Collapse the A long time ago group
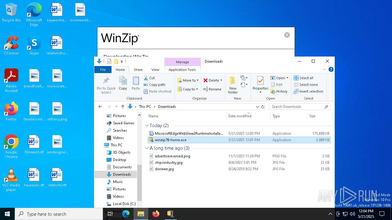This screenshot has height=220, width=392. tap(147, 148)
